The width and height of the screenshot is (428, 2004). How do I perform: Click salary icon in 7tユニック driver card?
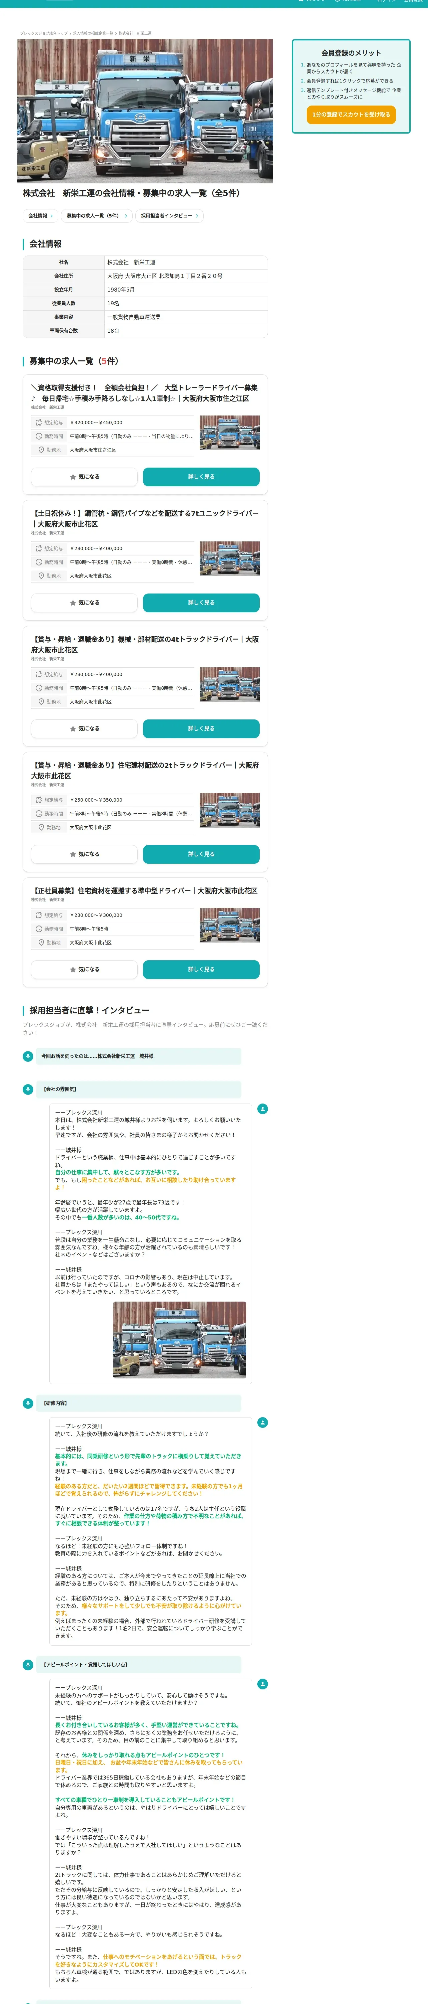(x=39, y=548)
